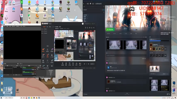The height and width of the screenshot is (99, 177).
Task: Toggle lock on the OBS source
Action: coord(22,67)
